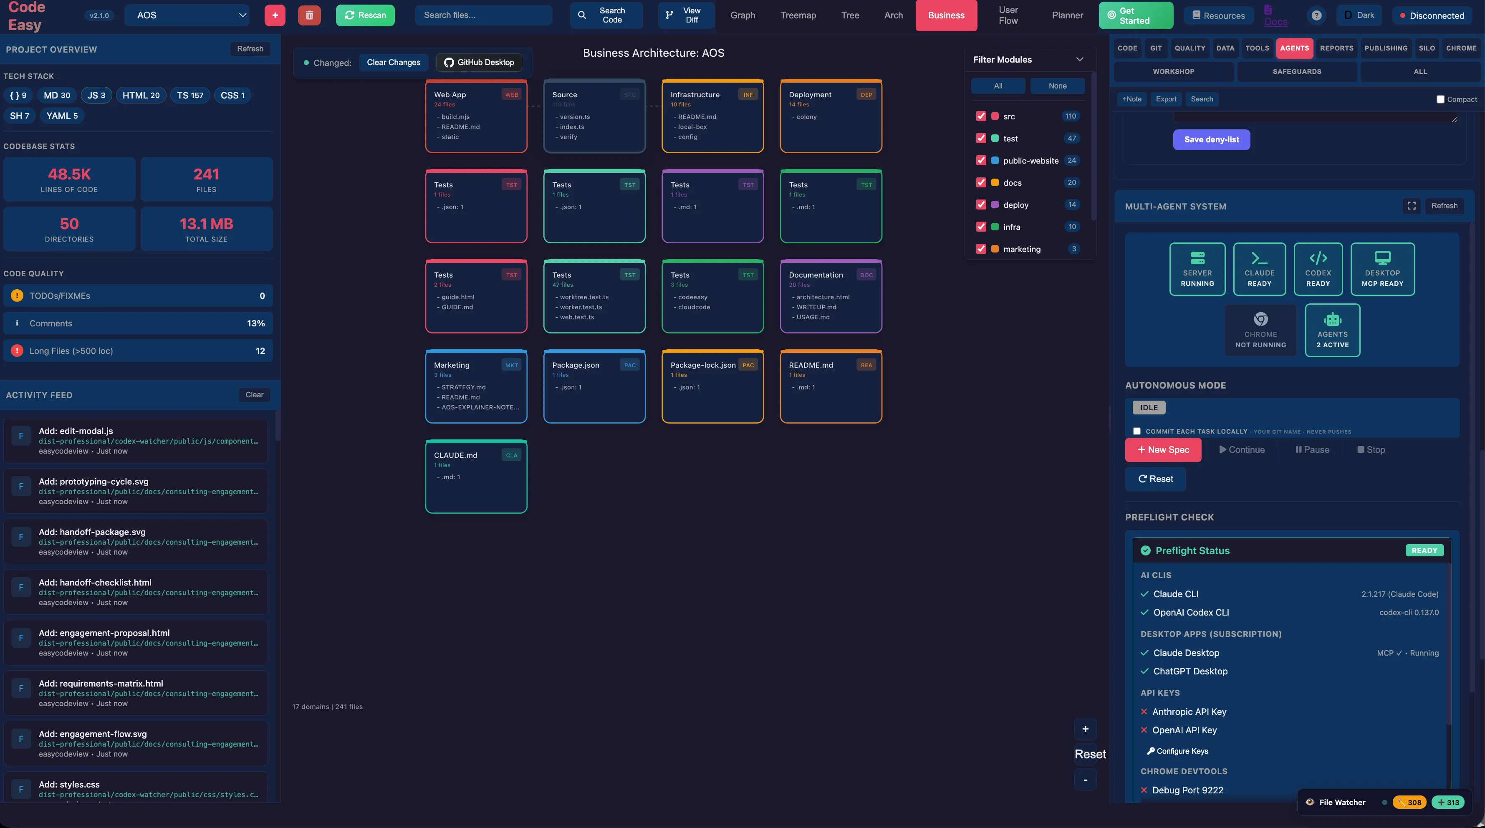Click the Long Files alert row
The height and width of the screenshot is (828, 1485).
pyautogui.click(x=138, y=351)
